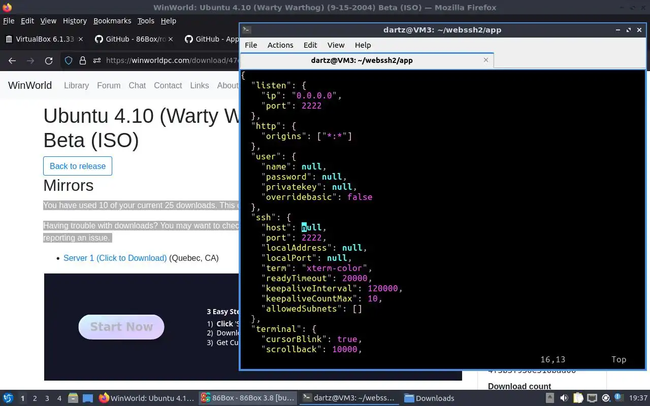Click the highlighted null value after "host"
Viewport: 650px width, 406px height.
(311, 227)
